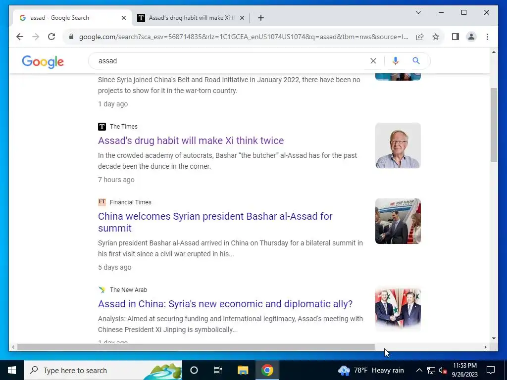The height and width of the screenshot is (380, 507).
Task: Reload the current page
Action: click(x=51, y=37)
